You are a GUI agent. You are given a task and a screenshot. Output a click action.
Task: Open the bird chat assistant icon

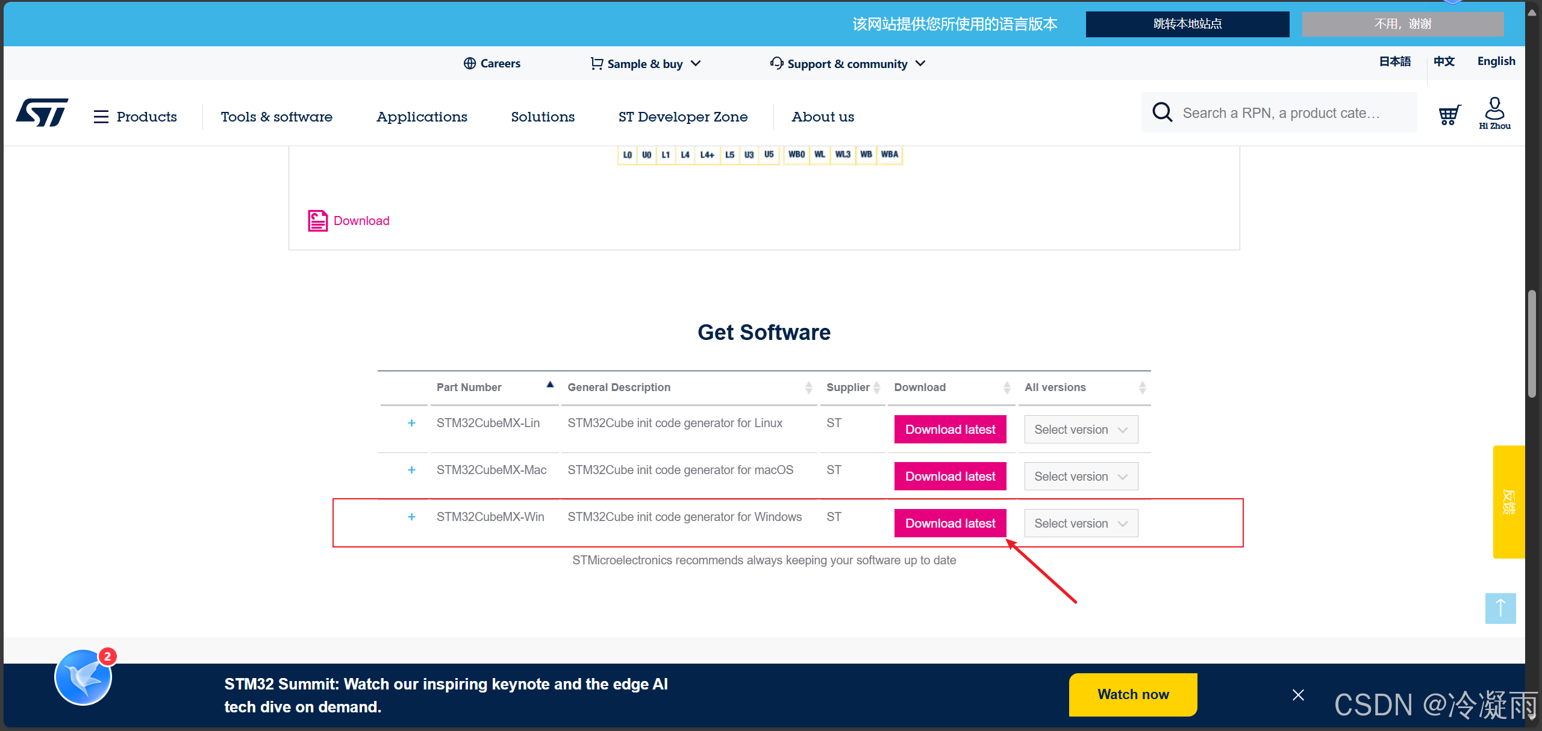pyautogui.click(x=83, y=677)
